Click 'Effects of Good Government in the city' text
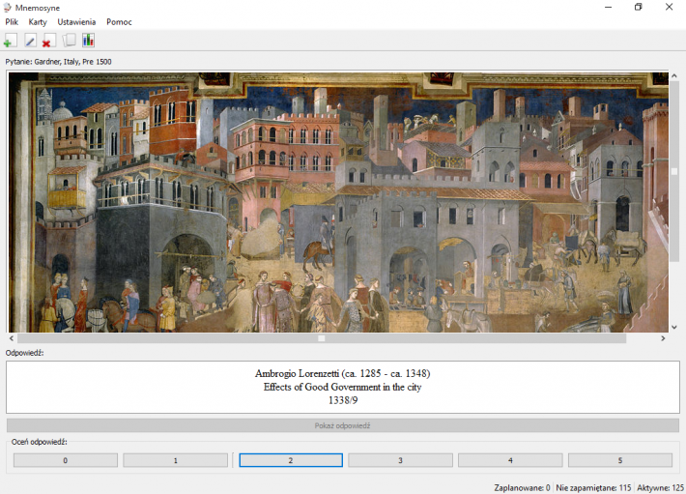The width and height of the screenshot is (686, 494). (343, 387)
